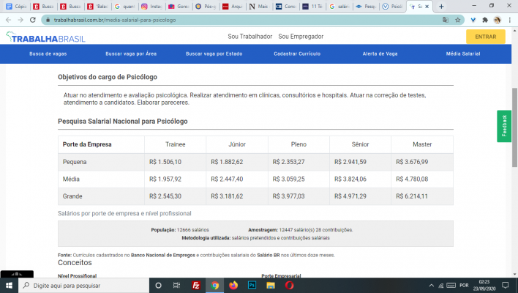Open Chrome's three-dot menu

pyautogui.click(x=510, y=20)
